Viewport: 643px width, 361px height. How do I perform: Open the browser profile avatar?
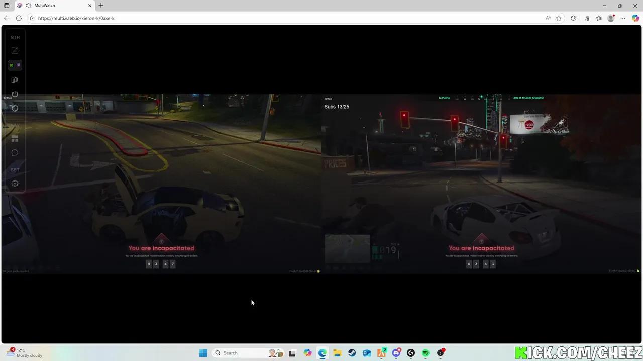pos(611,18)
